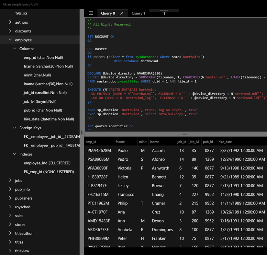Click the horizontal splitter grip above results

(184, 134)
